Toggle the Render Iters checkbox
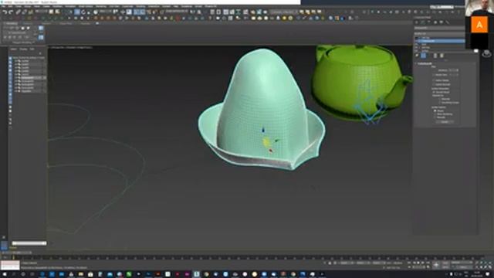Image resolution: width=494 pixels, height=278 pixels. pyautogui.click(x=434, y=75)
